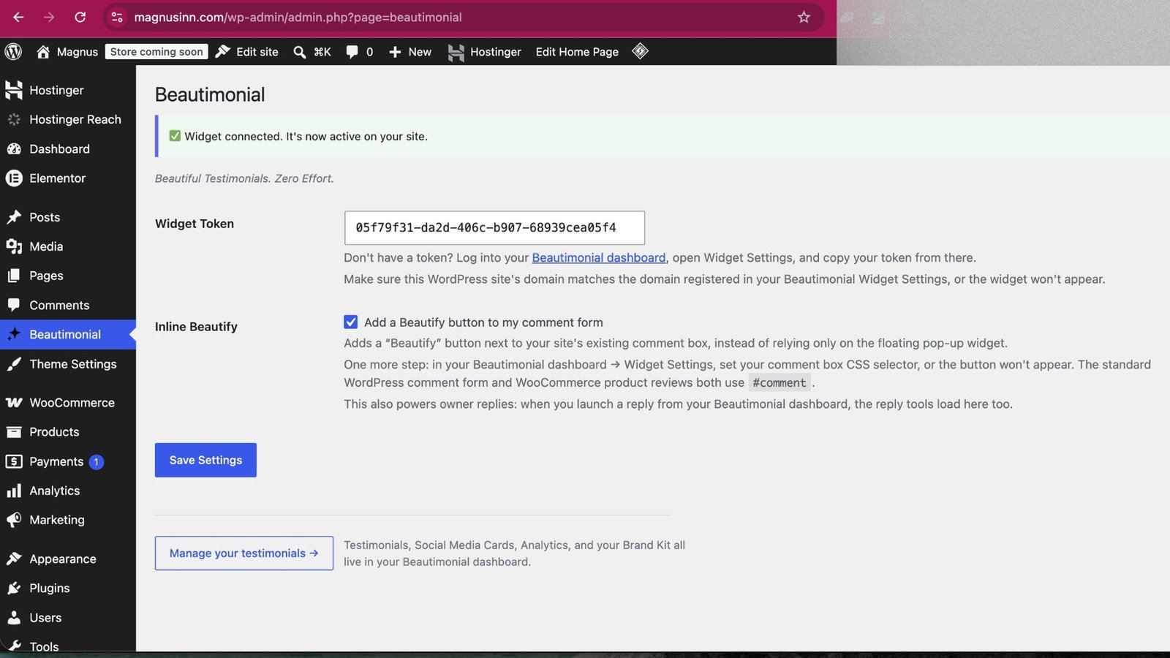
Task: Open Theme Settings in sidebar
Action: (x=68, y=364)
